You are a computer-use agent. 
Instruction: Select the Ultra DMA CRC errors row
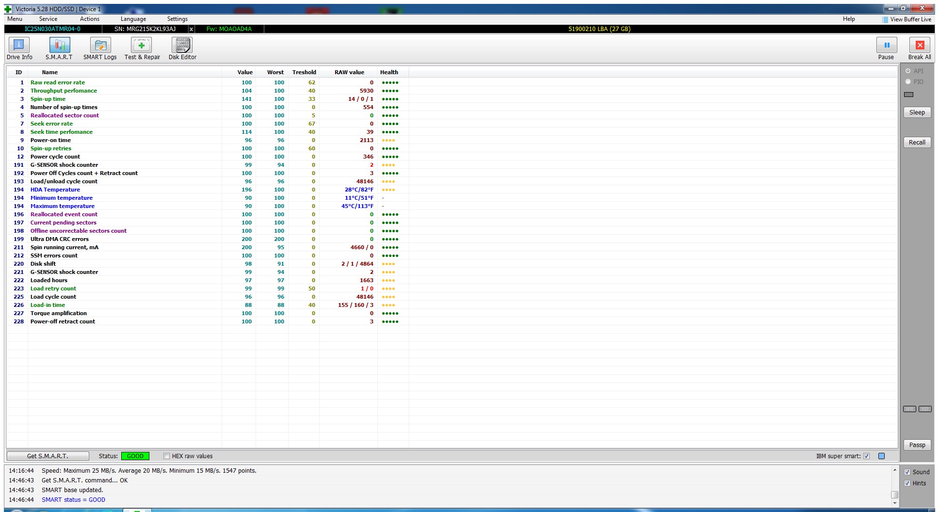coord(208,239)
